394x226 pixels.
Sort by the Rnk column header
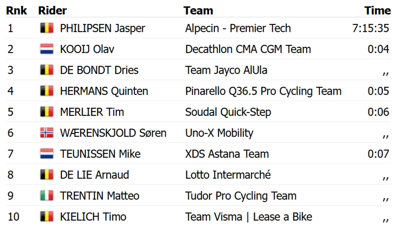point(17,11)
